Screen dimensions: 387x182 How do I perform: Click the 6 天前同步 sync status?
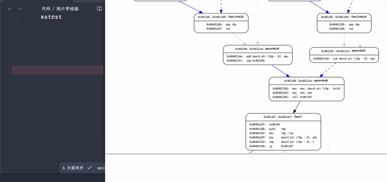[73, 168]
